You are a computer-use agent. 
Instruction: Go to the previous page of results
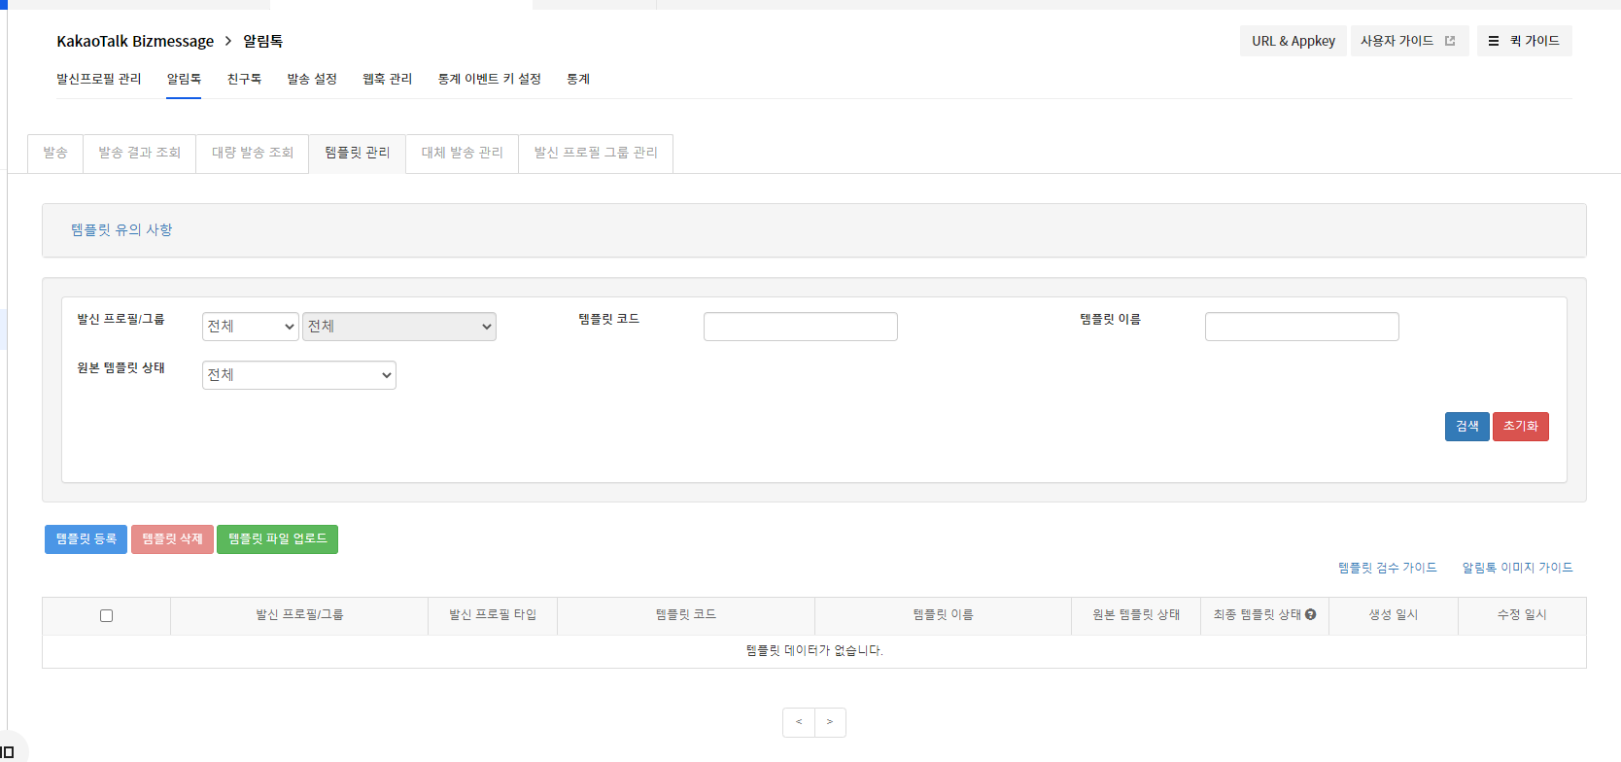[x=799, y=722]
